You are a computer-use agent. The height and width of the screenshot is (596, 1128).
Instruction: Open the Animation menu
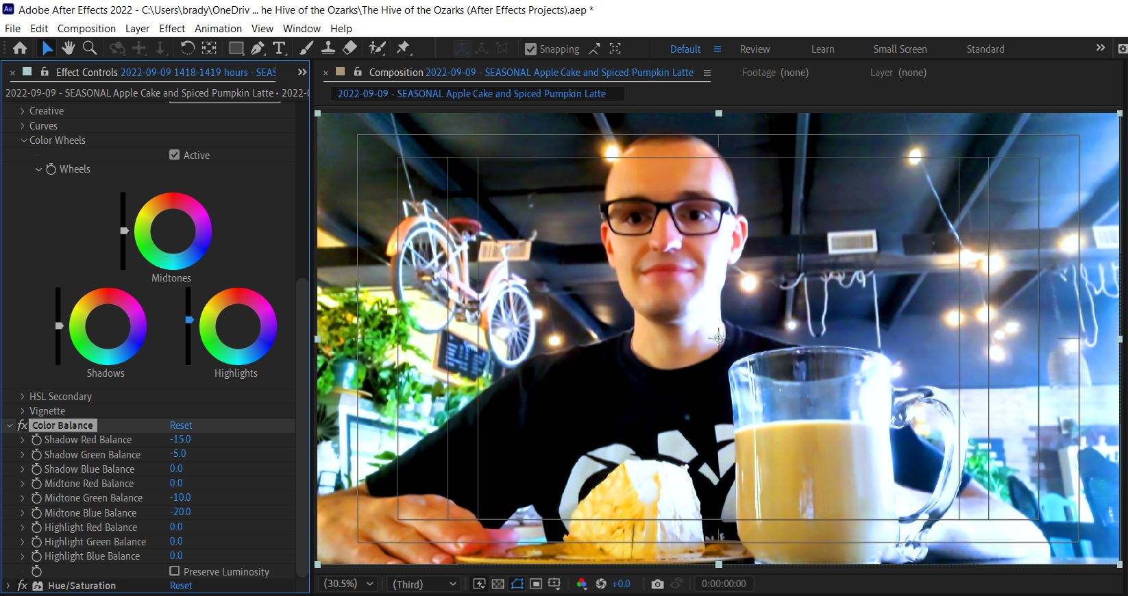coord(218,29)
